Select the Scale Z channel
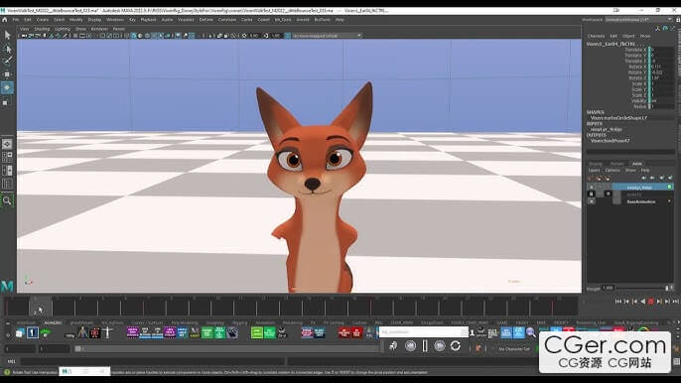The height and width of the screenshot is (383, 681). tap(639, 95)
